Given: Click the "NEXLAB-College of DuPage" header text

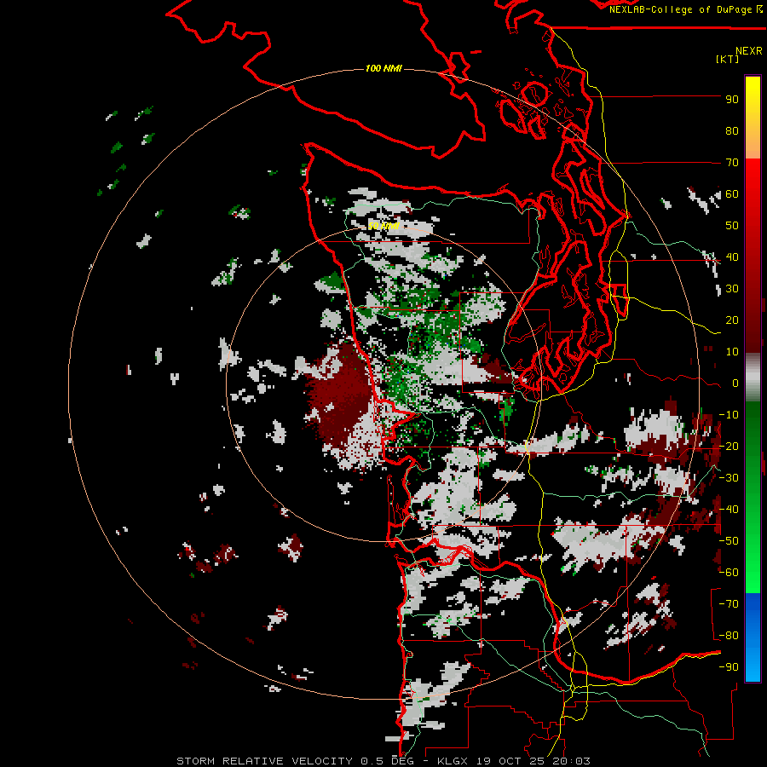Looking at the screenshot, I should tap(680, 9).
